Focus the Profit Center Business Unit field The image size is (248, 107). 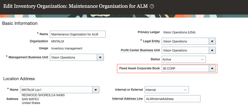pyautogui.click(x=185, y=50)
